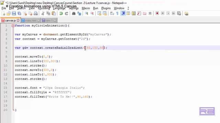The image size is (220, 123).
Task: Open the Language menu
Action: [59, 8]
